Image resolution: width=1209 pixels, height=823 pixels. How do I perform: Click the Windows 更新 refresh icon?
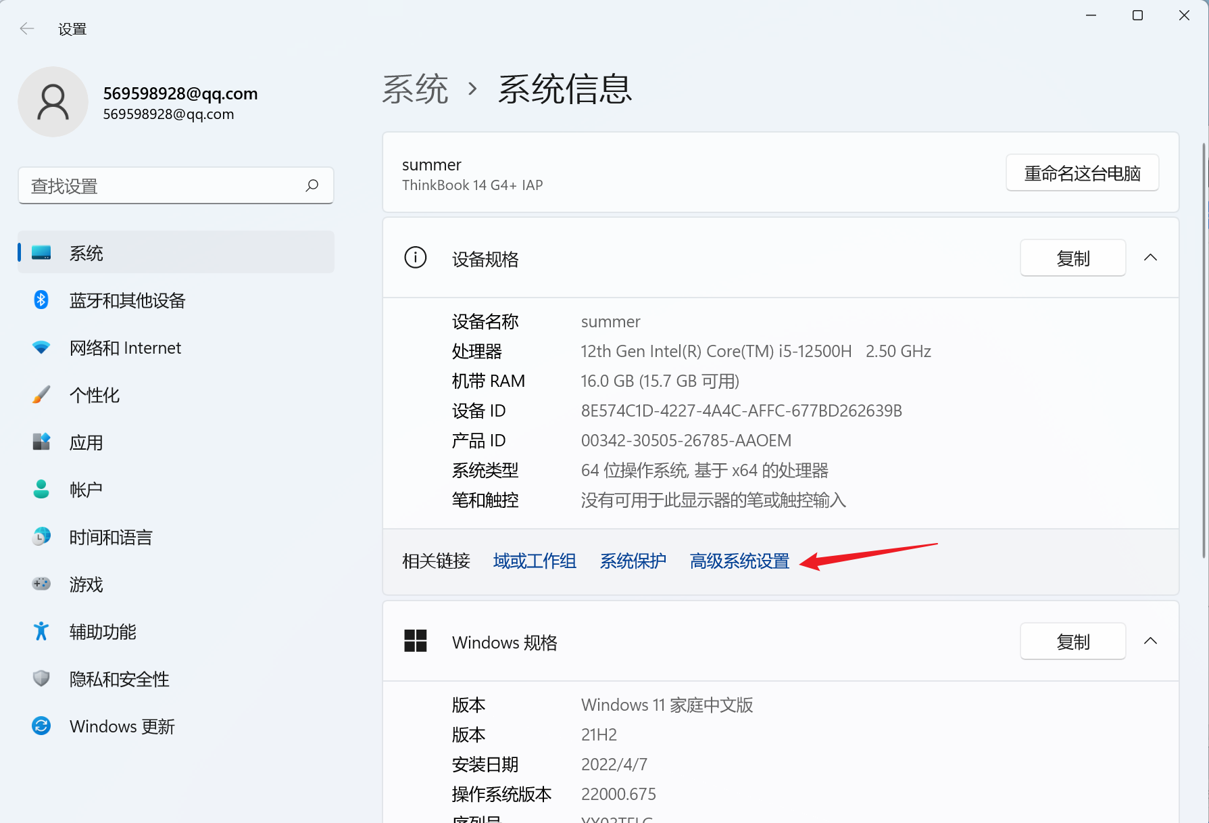41,726
